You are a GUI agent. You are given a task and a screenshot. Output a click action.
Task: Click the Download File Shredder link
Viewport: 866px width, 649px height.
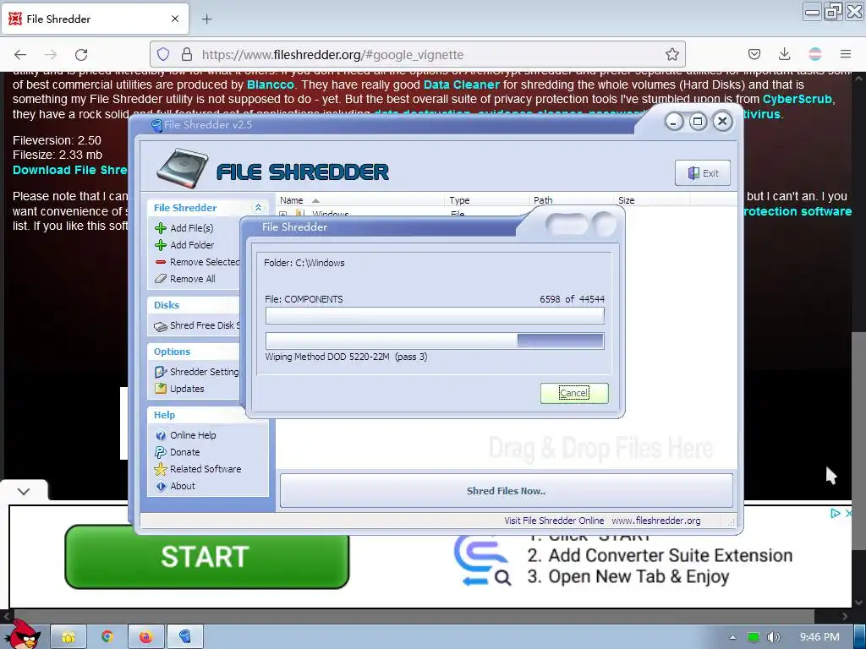click(x=69, y=170)
